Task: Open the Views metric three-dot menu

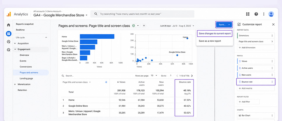Action: [272, 61]
